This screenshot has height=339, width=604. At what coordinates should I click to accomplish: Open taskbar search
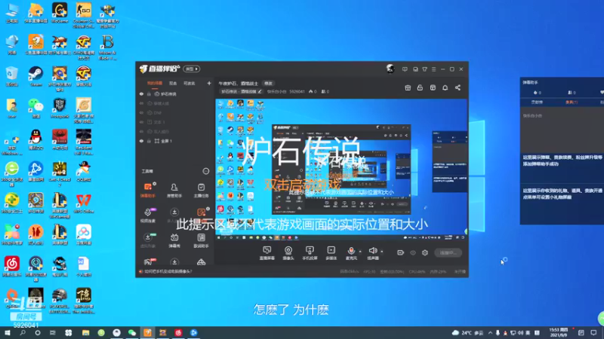pyautogui.click(x=23, y=332)
